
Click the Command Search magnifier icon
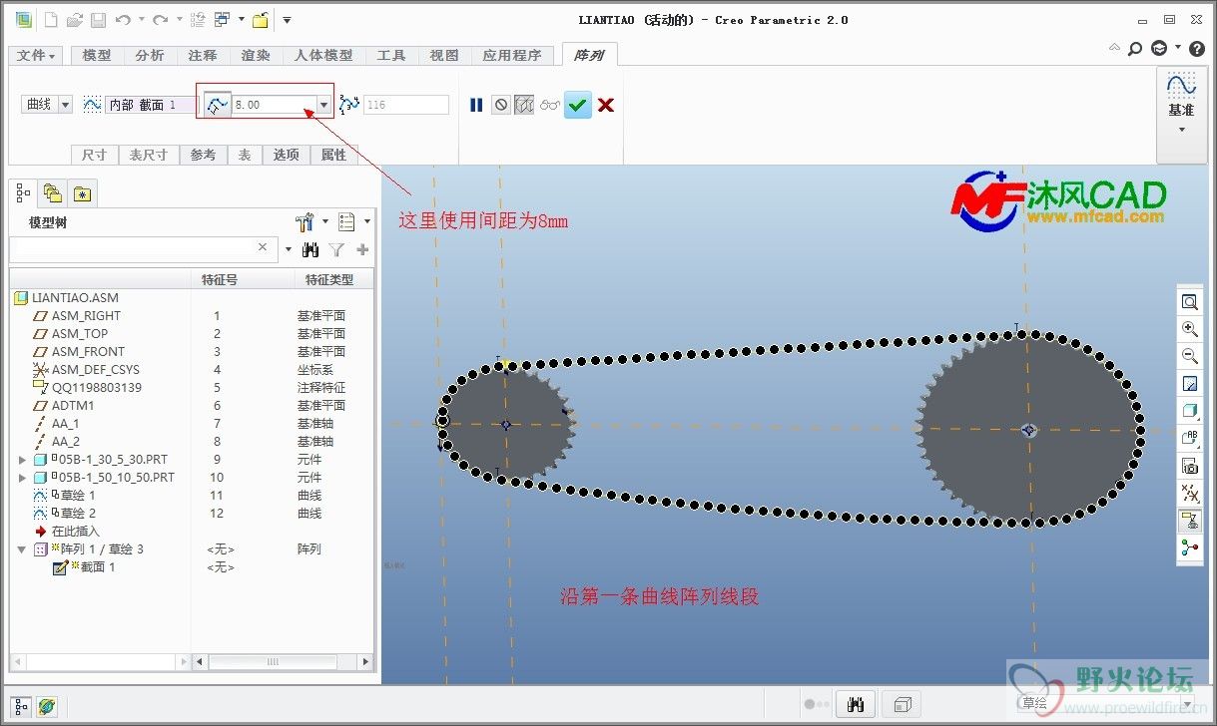1135,48
